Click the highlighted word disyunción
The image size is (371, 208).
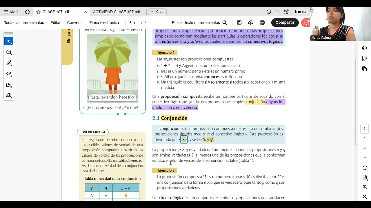276,102
